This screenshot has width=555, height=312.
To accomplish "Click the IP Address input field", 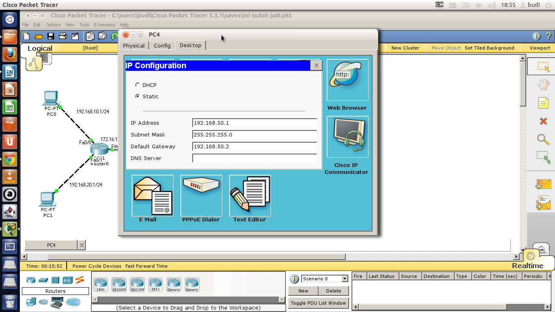I will (x=254, y=123).
